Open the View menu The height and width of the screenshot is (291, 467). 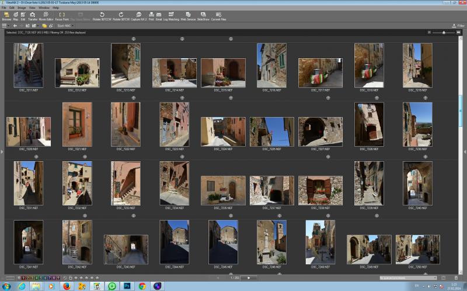pos(32,8)
